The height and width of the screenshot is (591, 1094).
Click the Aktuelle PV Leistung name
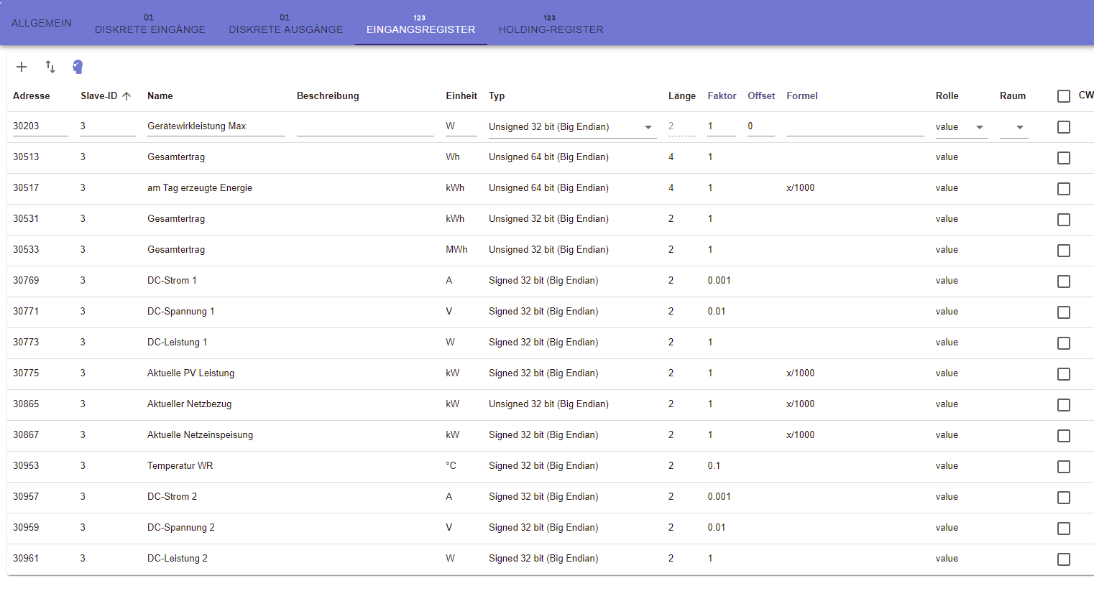[x=190, y=373]
